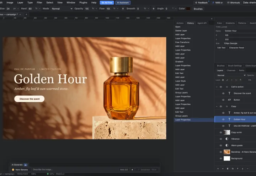
Task: Collapse panels with the double-chevron icon
Action: click(212, 19)
